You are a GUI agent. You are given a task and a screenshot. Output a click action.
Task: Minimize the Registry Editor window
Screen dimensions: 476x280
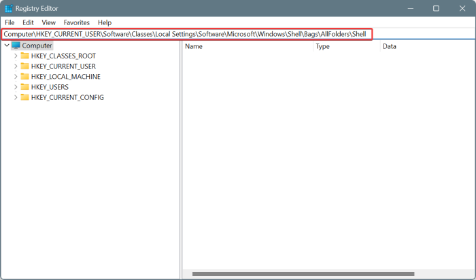point(411,8)
